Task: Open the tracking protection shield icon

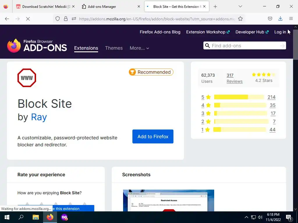Action: pyautogui.click(x=58, y=19)
